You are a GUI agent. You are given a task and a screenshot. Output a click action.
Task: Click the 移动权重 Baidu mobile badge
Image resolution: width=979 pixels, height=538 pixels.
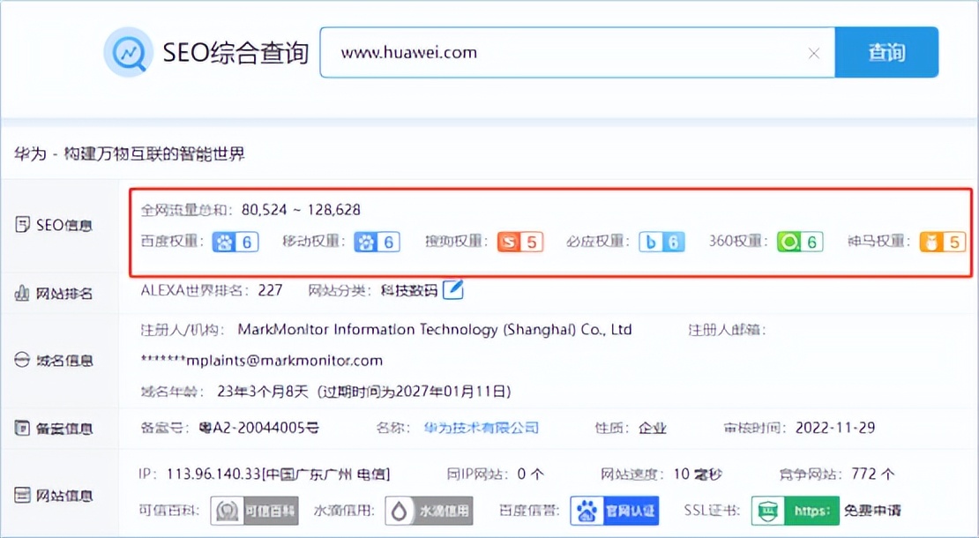click(377, 242)
